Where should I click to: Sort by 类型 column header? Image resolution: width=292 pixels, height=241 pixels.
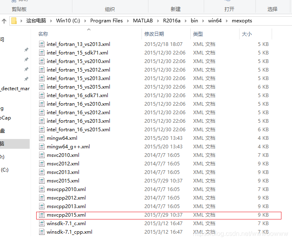(x=198, y=34)
